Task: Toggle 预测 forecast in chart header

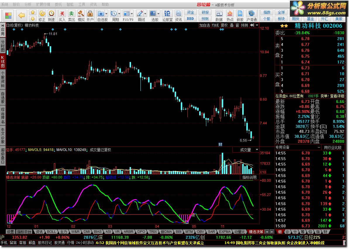Action: point(244,25)
